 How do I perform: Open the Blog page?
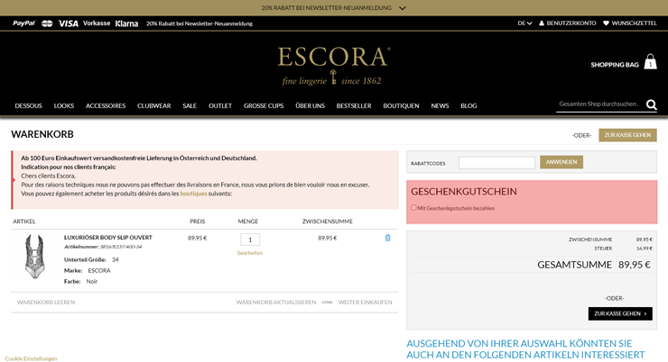[469, 105]
